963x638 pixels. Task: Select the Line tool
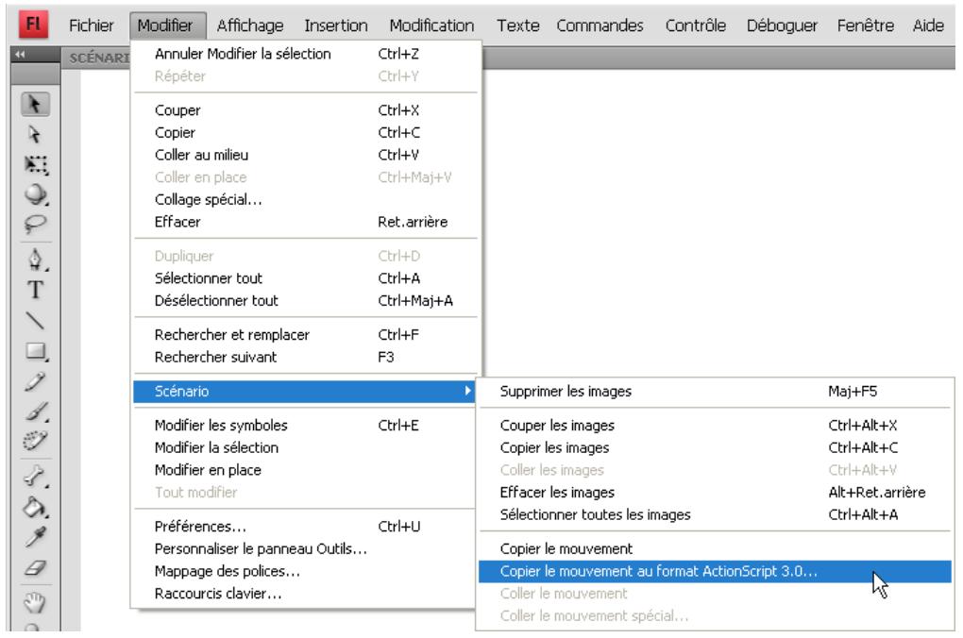(36, 320)
